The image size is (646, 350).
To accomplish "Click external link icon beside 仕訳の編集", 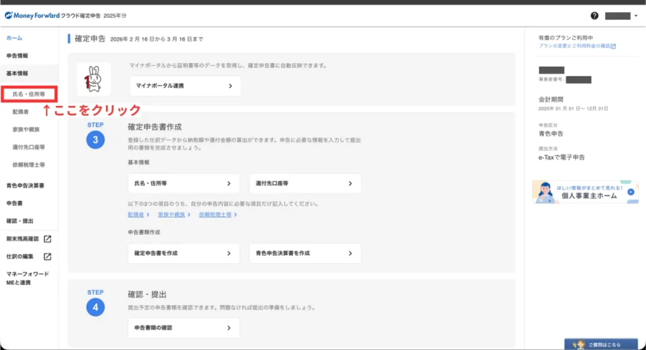I will click(x=47, y=257).
